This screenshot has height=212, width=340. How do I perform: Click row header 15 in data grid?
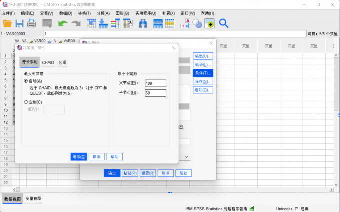point(6,140)
